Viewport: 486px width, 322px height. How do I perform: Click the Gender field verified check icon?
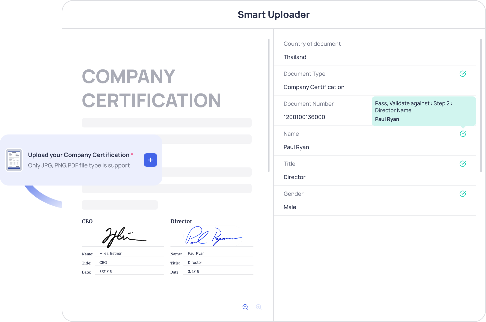(463, 194)
